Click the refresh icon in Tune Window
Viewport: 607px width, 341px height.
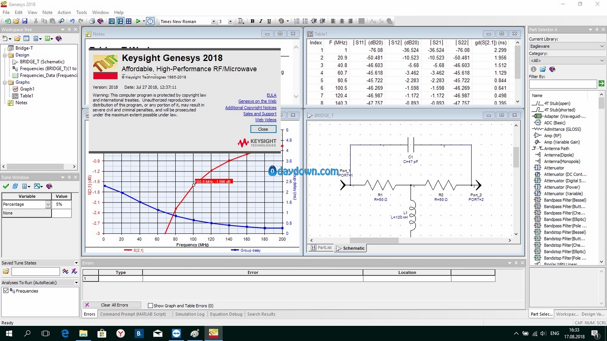tap(15, 186)
